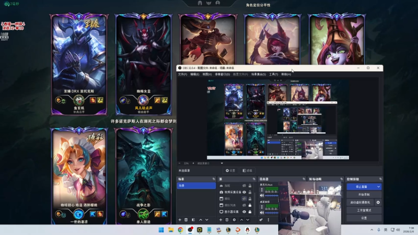The height and width of the screenshot is (235, 418).
Task: Open source properties gear in the Sources (源) panel footer
Action: pyautogui.click(x=234, y=220)
